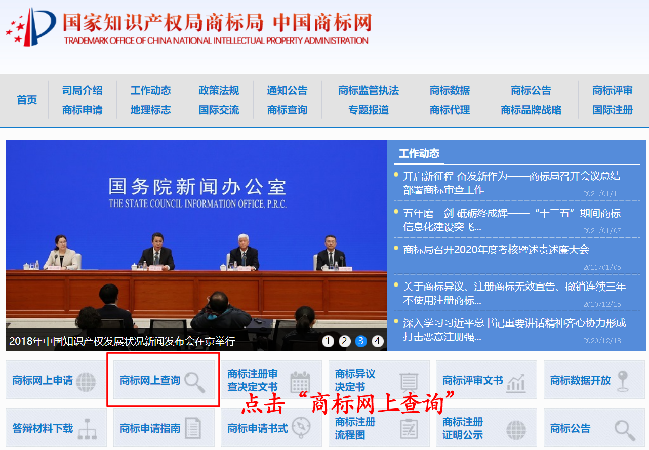Viewport: 649px width, 450px height.
Task: Go to carousel slide 4
Action: click(x=378, y=341)
